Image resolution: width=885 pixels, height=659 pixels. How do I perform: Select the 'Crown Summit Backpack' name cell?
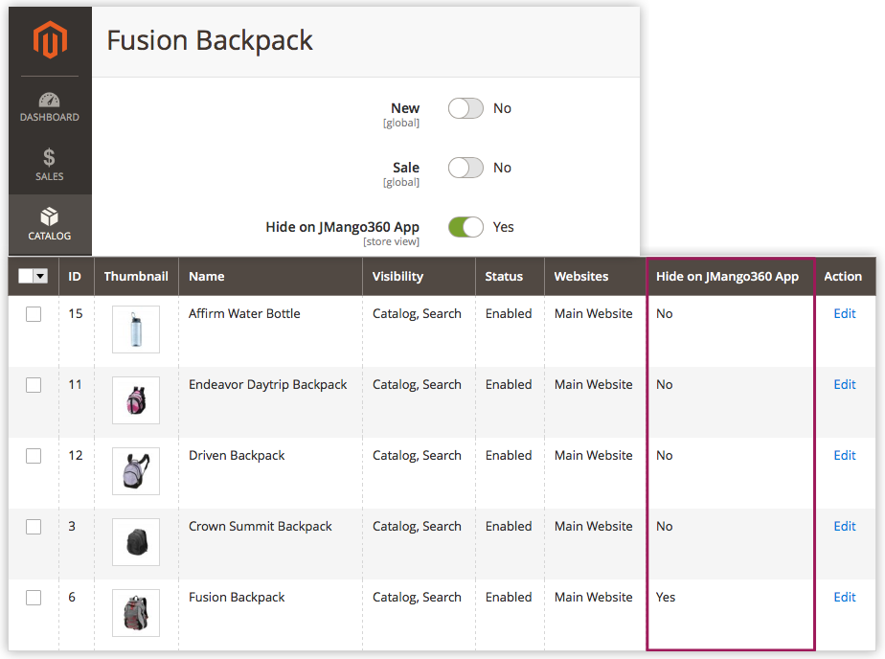(x=261, y=527)
